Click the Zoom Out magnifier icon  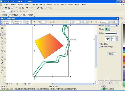pyautogui.click(x=17, y=12)
